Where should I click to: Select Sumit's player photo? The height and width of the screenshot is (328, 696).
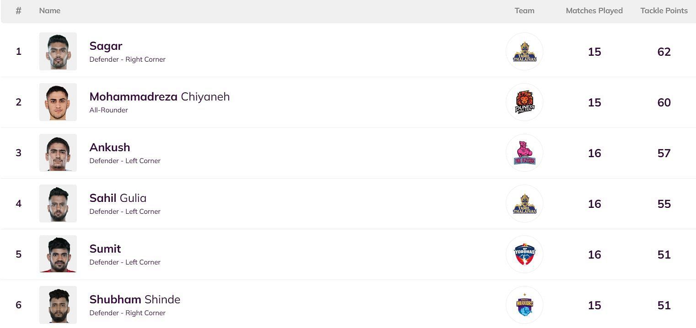click(x=58, y=254)
